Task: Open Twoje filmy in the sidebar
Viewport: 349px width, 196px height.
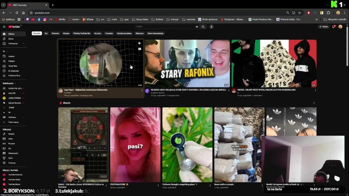Action: tap(14, 66)
